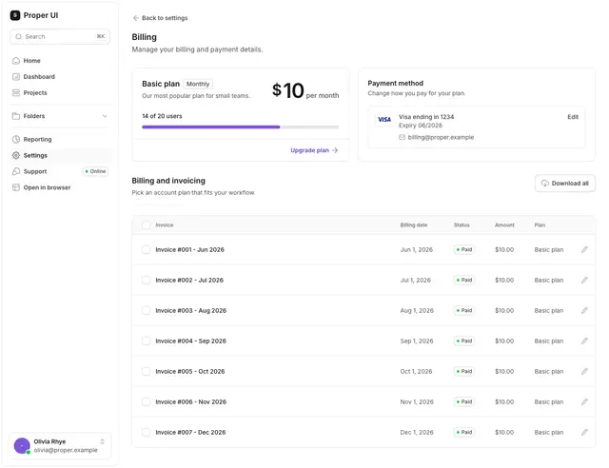Click the Upgrade plan arrow icon
Image resolution: width=609 pixels, height=468 pixels.
(x=335, y=150)
